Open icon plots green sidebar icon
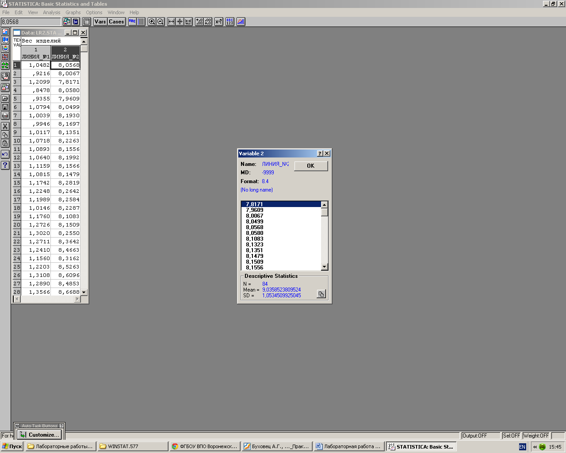This screenshot has width=566, height=453. [x=5, y=65]
